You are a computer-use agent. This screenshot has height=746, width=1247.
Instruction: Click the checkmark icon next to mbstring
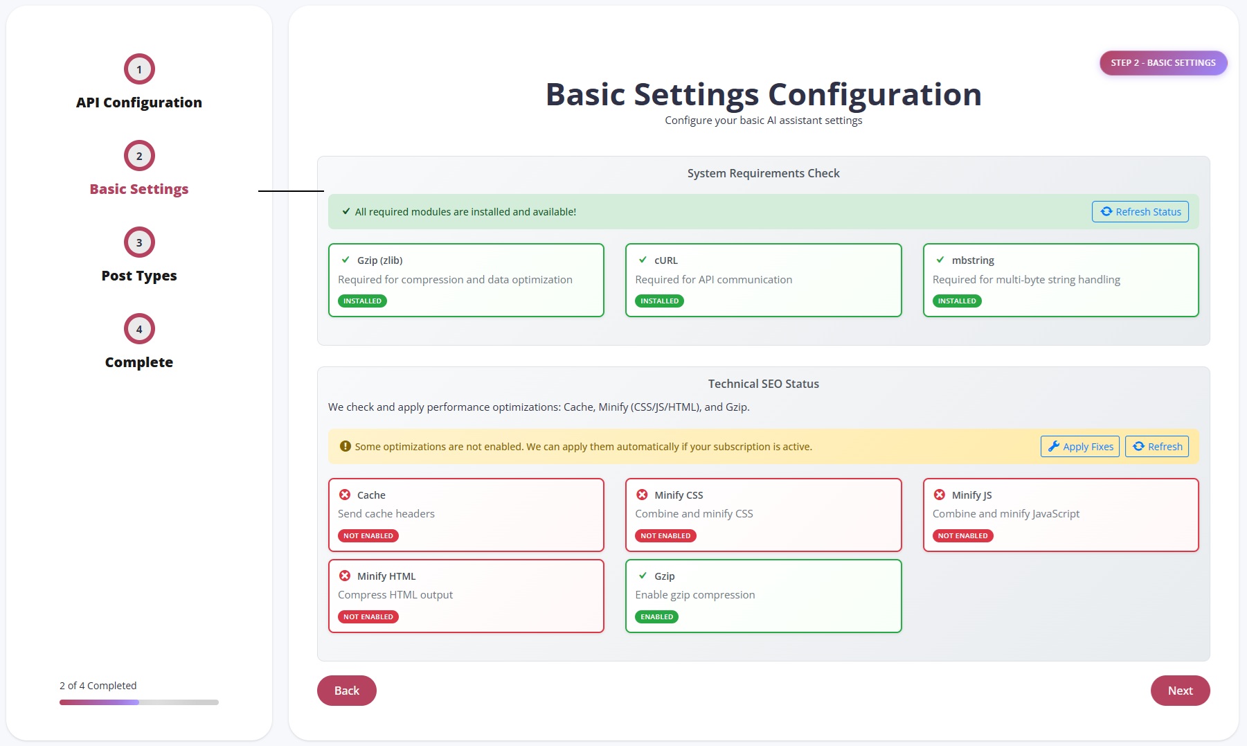[940, 260]
